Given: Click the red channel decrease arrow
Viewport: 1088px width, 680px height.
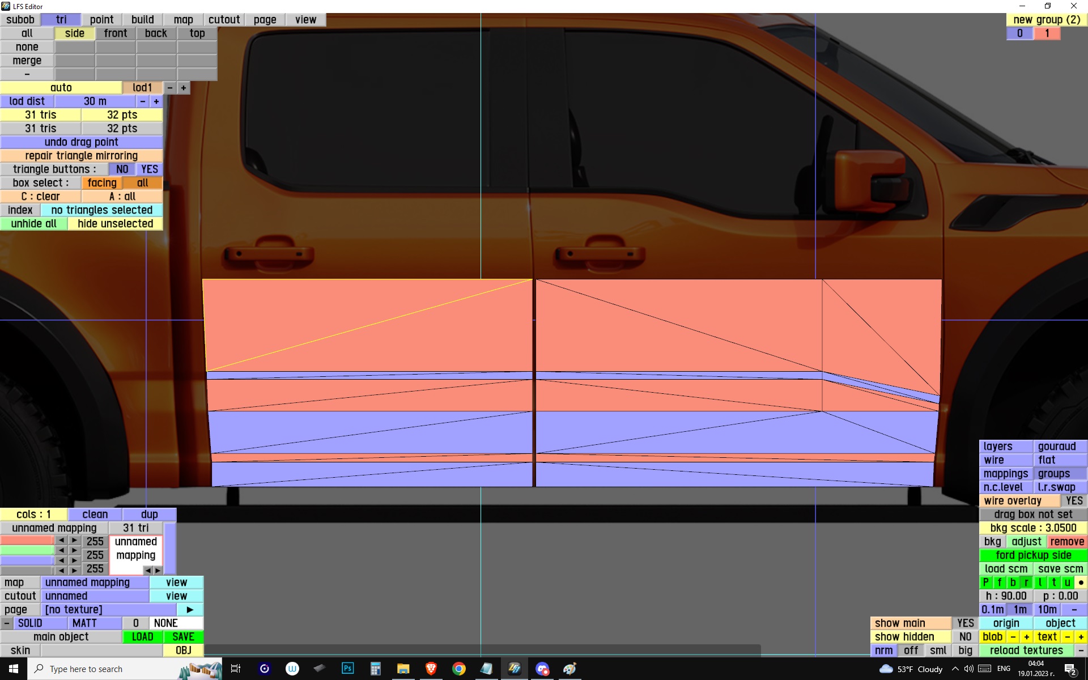Looking at the screenshot, I should click(x=61, y=541).
